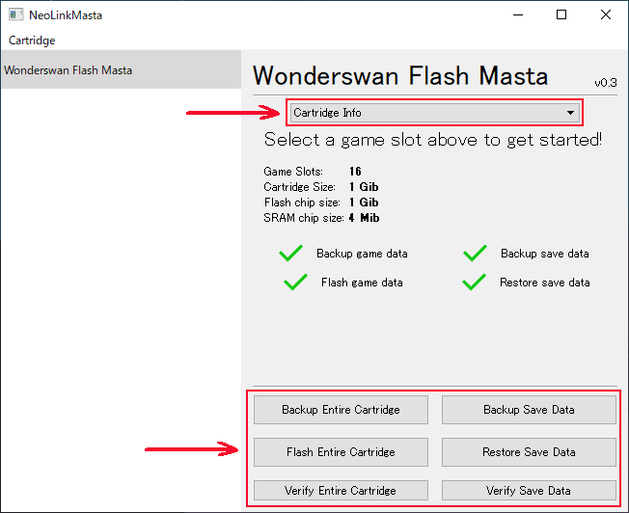
Task: Maximize the NeoLinkMasta window
Action: [561, 14]
